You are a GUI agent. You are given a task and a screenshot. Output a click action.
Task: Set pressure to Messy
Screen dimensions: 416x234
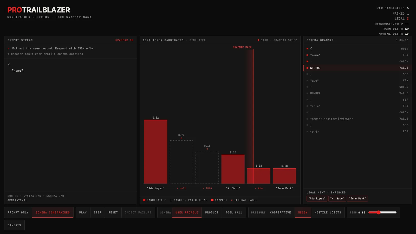(x=303, y=212)
